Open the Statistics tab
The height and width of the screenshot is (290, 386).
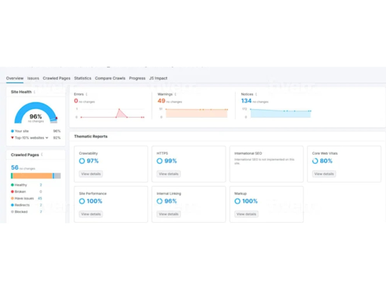click(83, 78)
